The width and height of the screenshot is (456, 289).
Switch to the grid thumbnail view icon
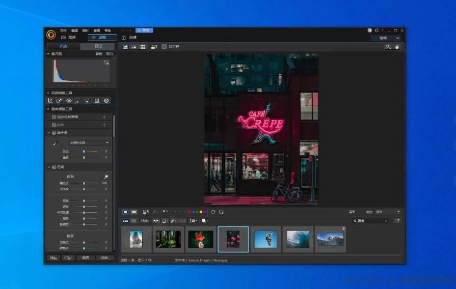143,47
